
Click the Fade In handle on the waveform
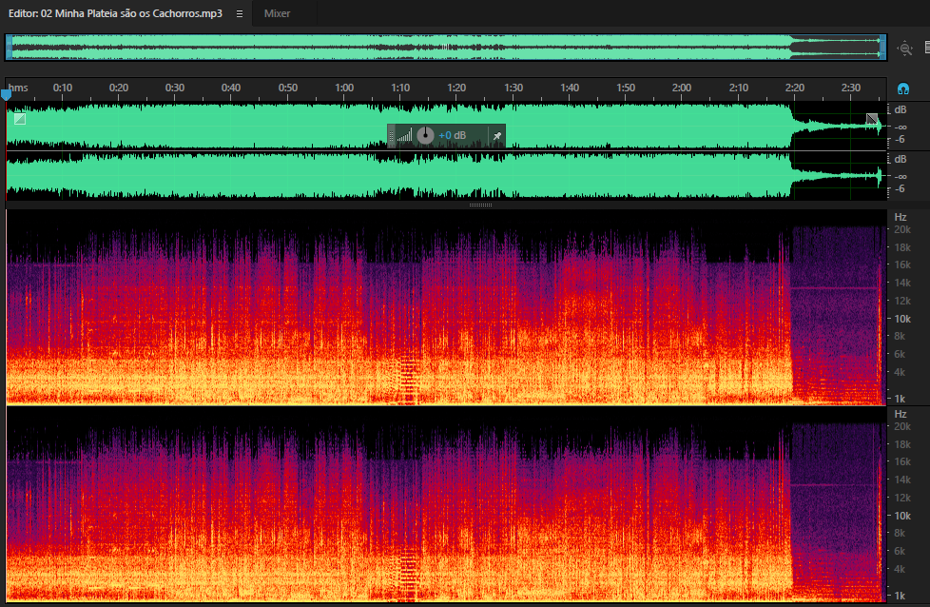(x=20, y=119)
